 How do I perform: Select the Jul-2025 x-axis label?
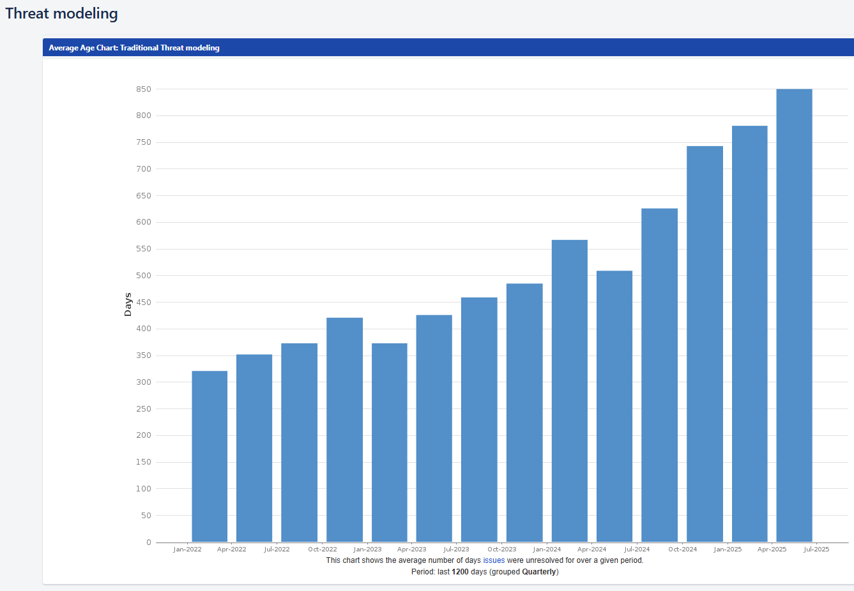click(816, 550)
